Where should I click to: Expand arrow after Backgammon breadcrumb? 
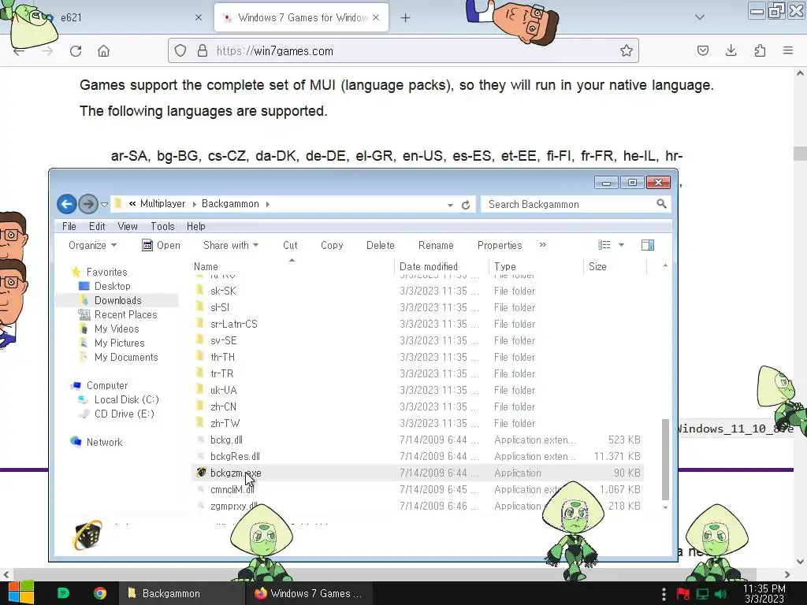click(x=268, y=204)
